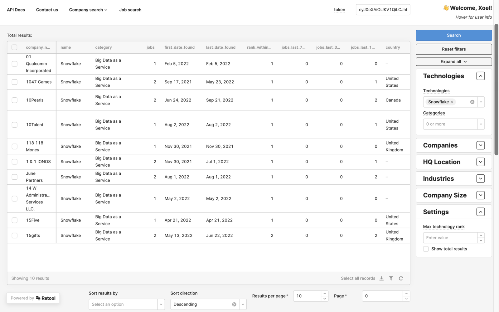Clear all selected Technologies values
Image resolution: width=499 pixels, height=312 pixels.
click(x=472, y=102)
